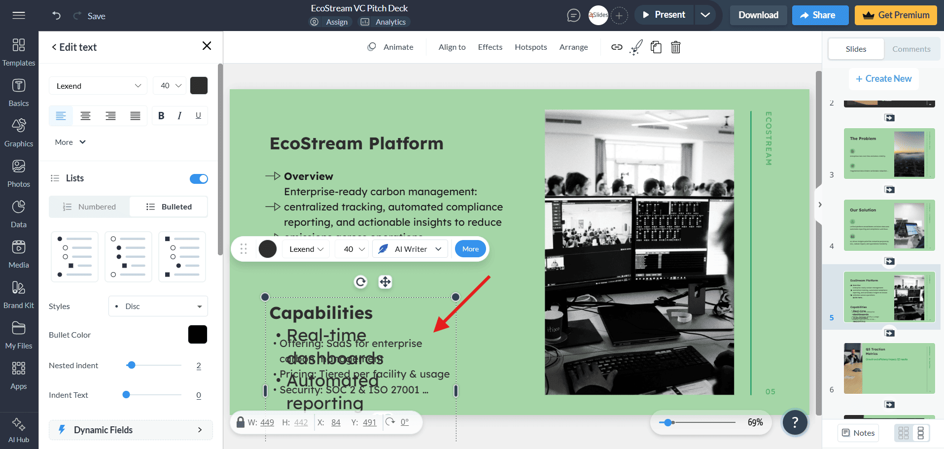Open the AI Writer dropdown
The width and height of the screenshot is (944, 449).
click(x=410, y=249)
